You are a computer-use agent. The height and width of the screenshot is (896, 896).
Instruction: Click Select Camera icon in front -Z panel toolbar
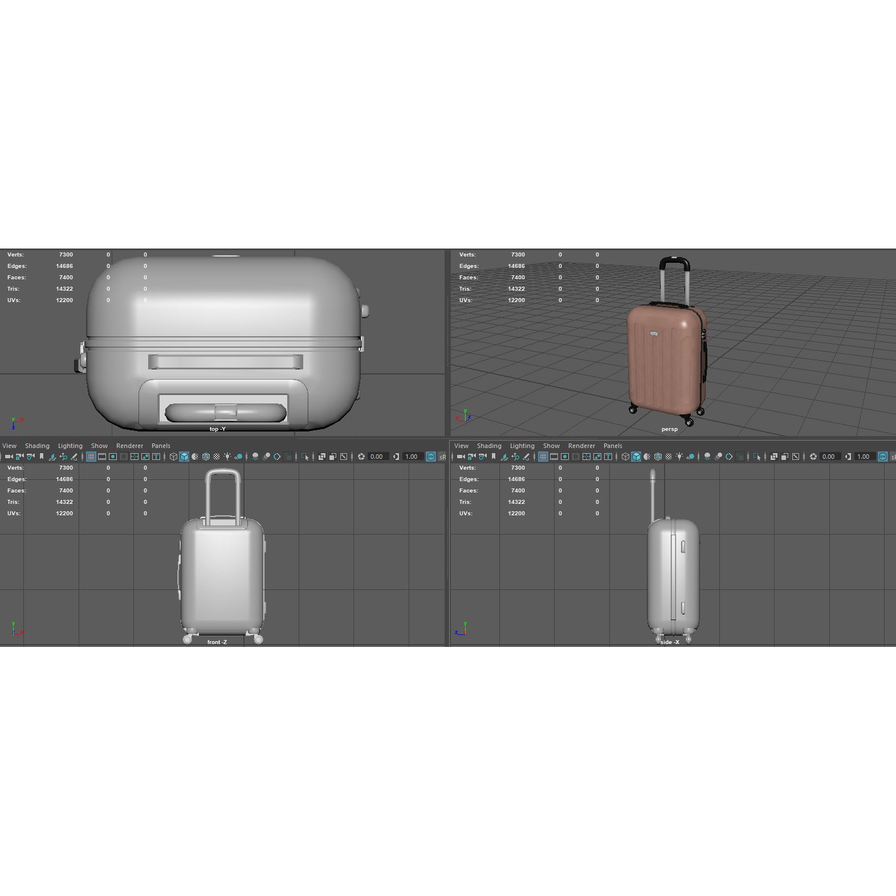(x=9, y=457)
